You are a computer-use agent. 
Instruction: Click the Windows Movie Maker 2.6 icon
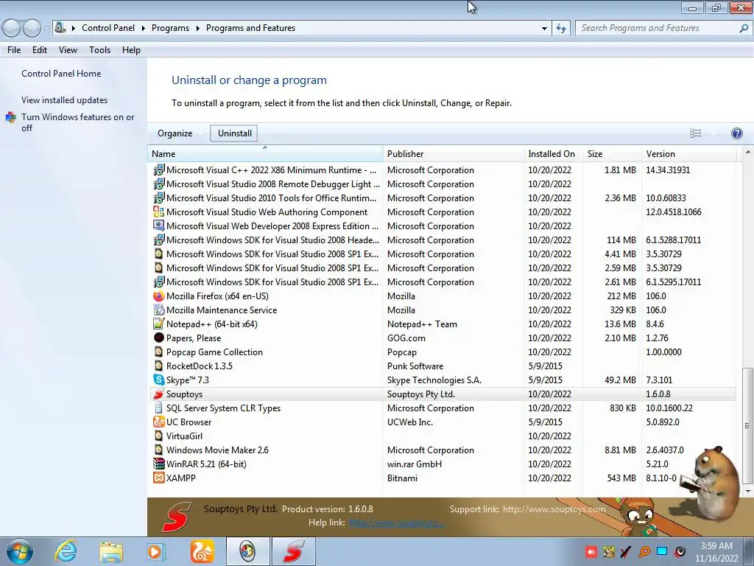point(158,450)
